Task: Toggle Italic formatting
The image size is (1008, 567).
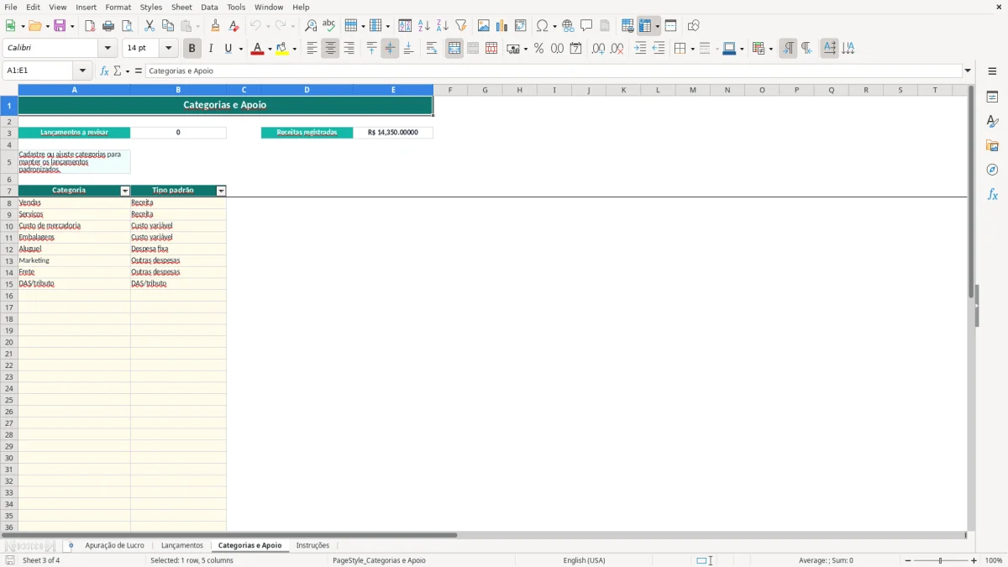Action: pyautogui.click(x=211, y=49)
